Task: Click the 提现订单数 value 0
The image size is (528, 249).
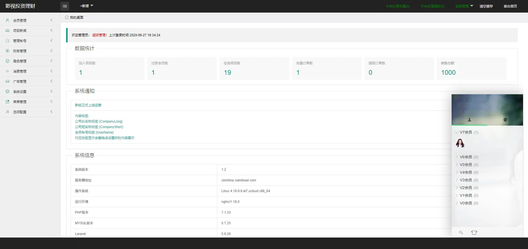Action: [370, 73]
